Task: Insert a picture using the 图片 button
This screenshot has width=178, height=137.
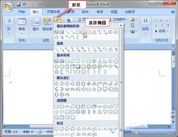Action: tap(36, 24)
